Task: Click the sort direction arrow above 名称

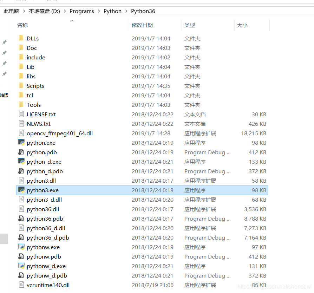Action: coord(72,20)
